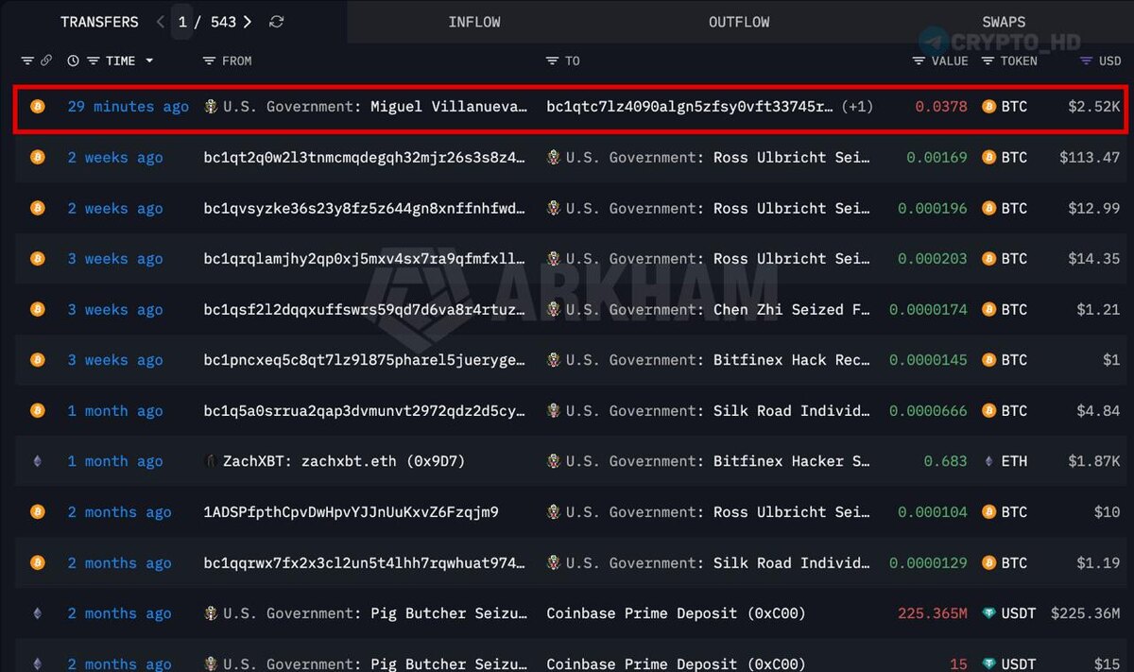Click USDT token icon in $225.36M row
Screen dimensions: 1134x672
tap(989, 613)
